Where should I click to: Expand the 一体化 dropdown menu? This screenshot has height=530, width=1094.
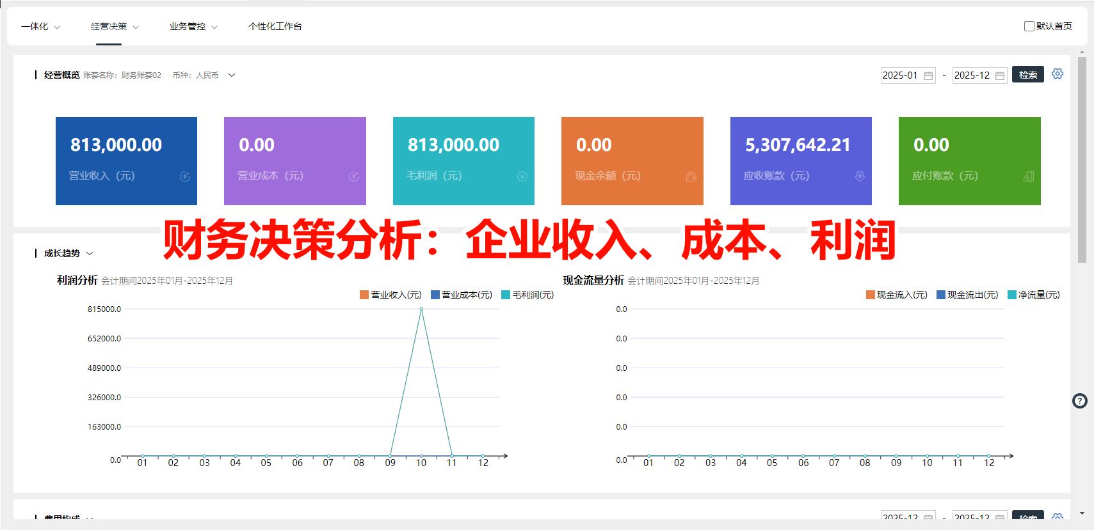(x=40, y=26)
